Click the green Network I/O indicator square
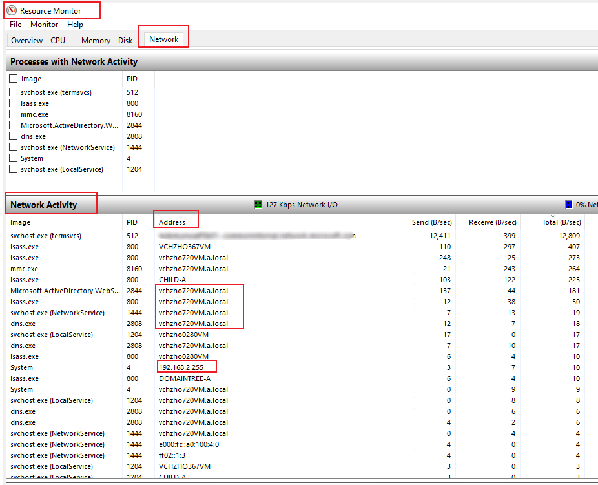 pos(258,204)
